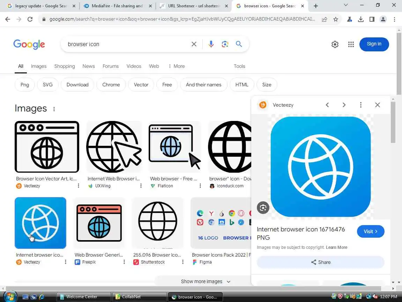Expand the More search filters menu
402x302 pixels.
[177, 66]
